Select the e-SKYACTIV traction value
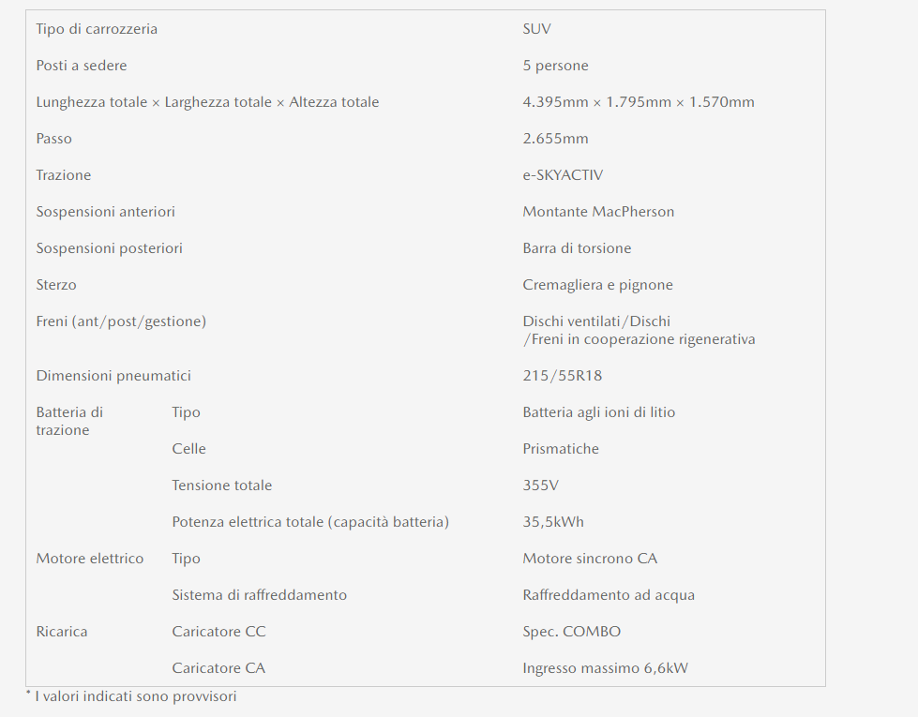918x717 pixels. pos(563,175)
